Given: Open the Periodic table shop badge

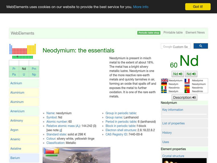Looking at the screenshot, I should [149, 32].
